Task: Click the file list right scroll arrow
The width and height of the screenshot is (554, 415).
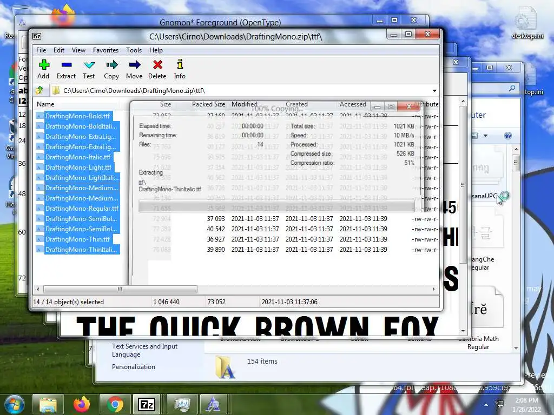Action: 433,290
